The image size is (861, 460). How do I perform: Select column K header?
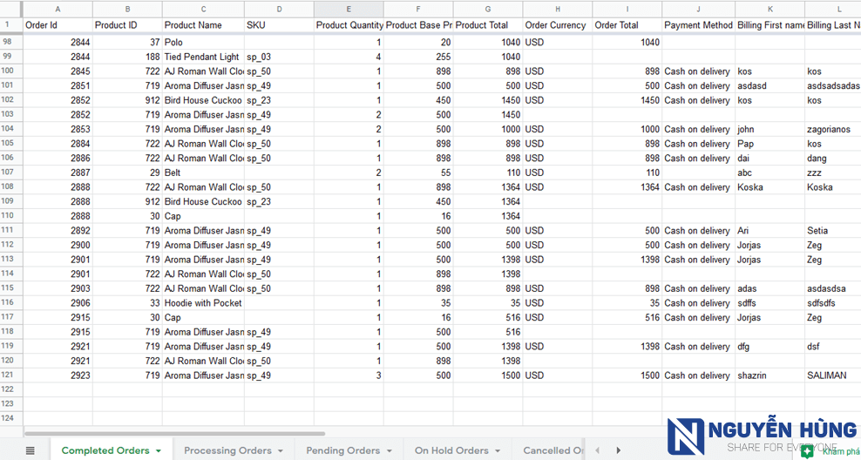769,9
